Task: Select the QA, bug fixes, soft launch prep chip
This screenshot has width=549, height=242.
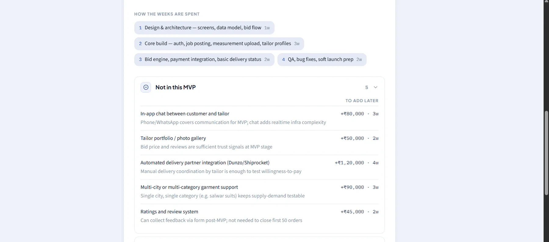Action: click(x=322, y=59)
